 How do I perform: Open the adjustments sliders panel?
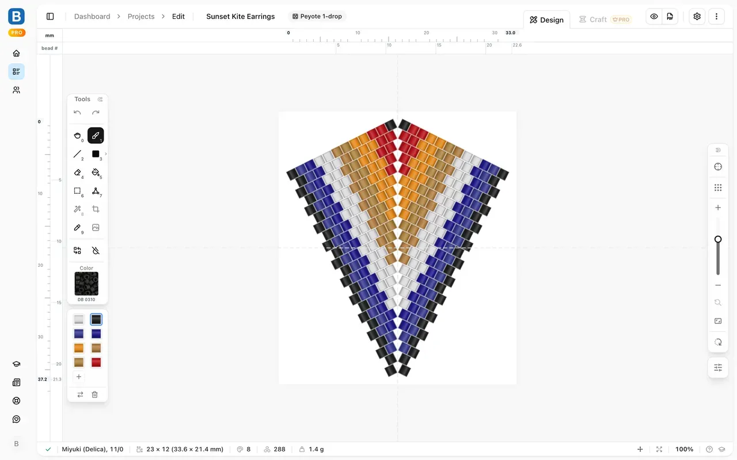click(718, 367)
